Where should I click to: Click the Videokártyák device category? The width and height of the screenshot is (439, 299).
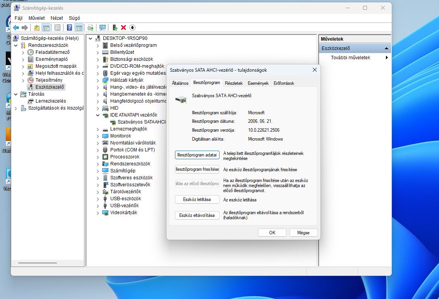click(124, 212)
